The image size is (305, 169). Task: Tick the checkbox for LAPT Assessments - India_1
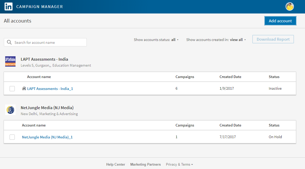click(x=12, y=89)
